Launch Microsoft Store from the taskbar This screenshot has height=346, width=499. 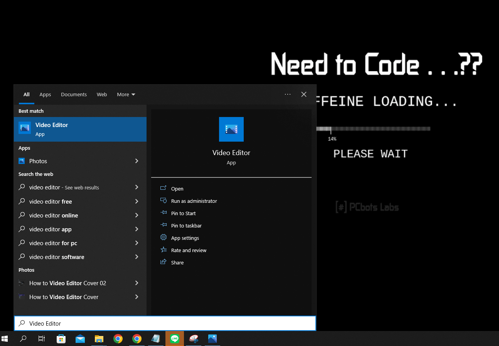[61, 339]
